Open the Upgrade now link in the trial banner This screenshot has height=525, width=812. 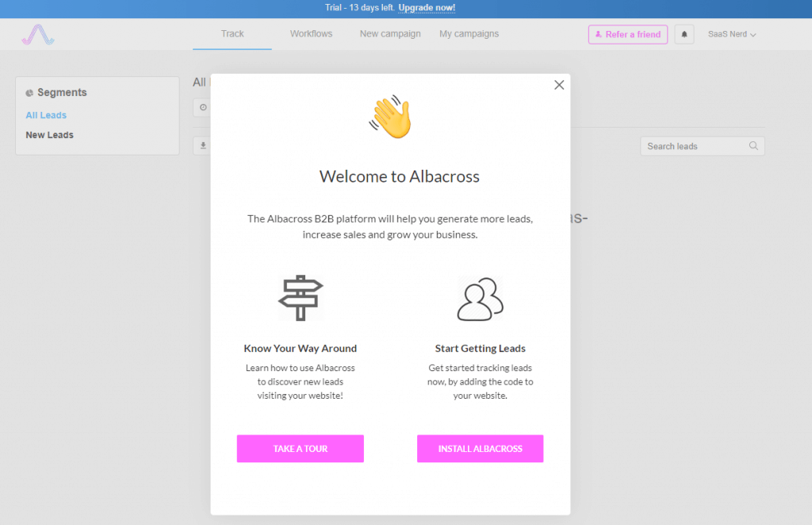(x=426, y=8)
